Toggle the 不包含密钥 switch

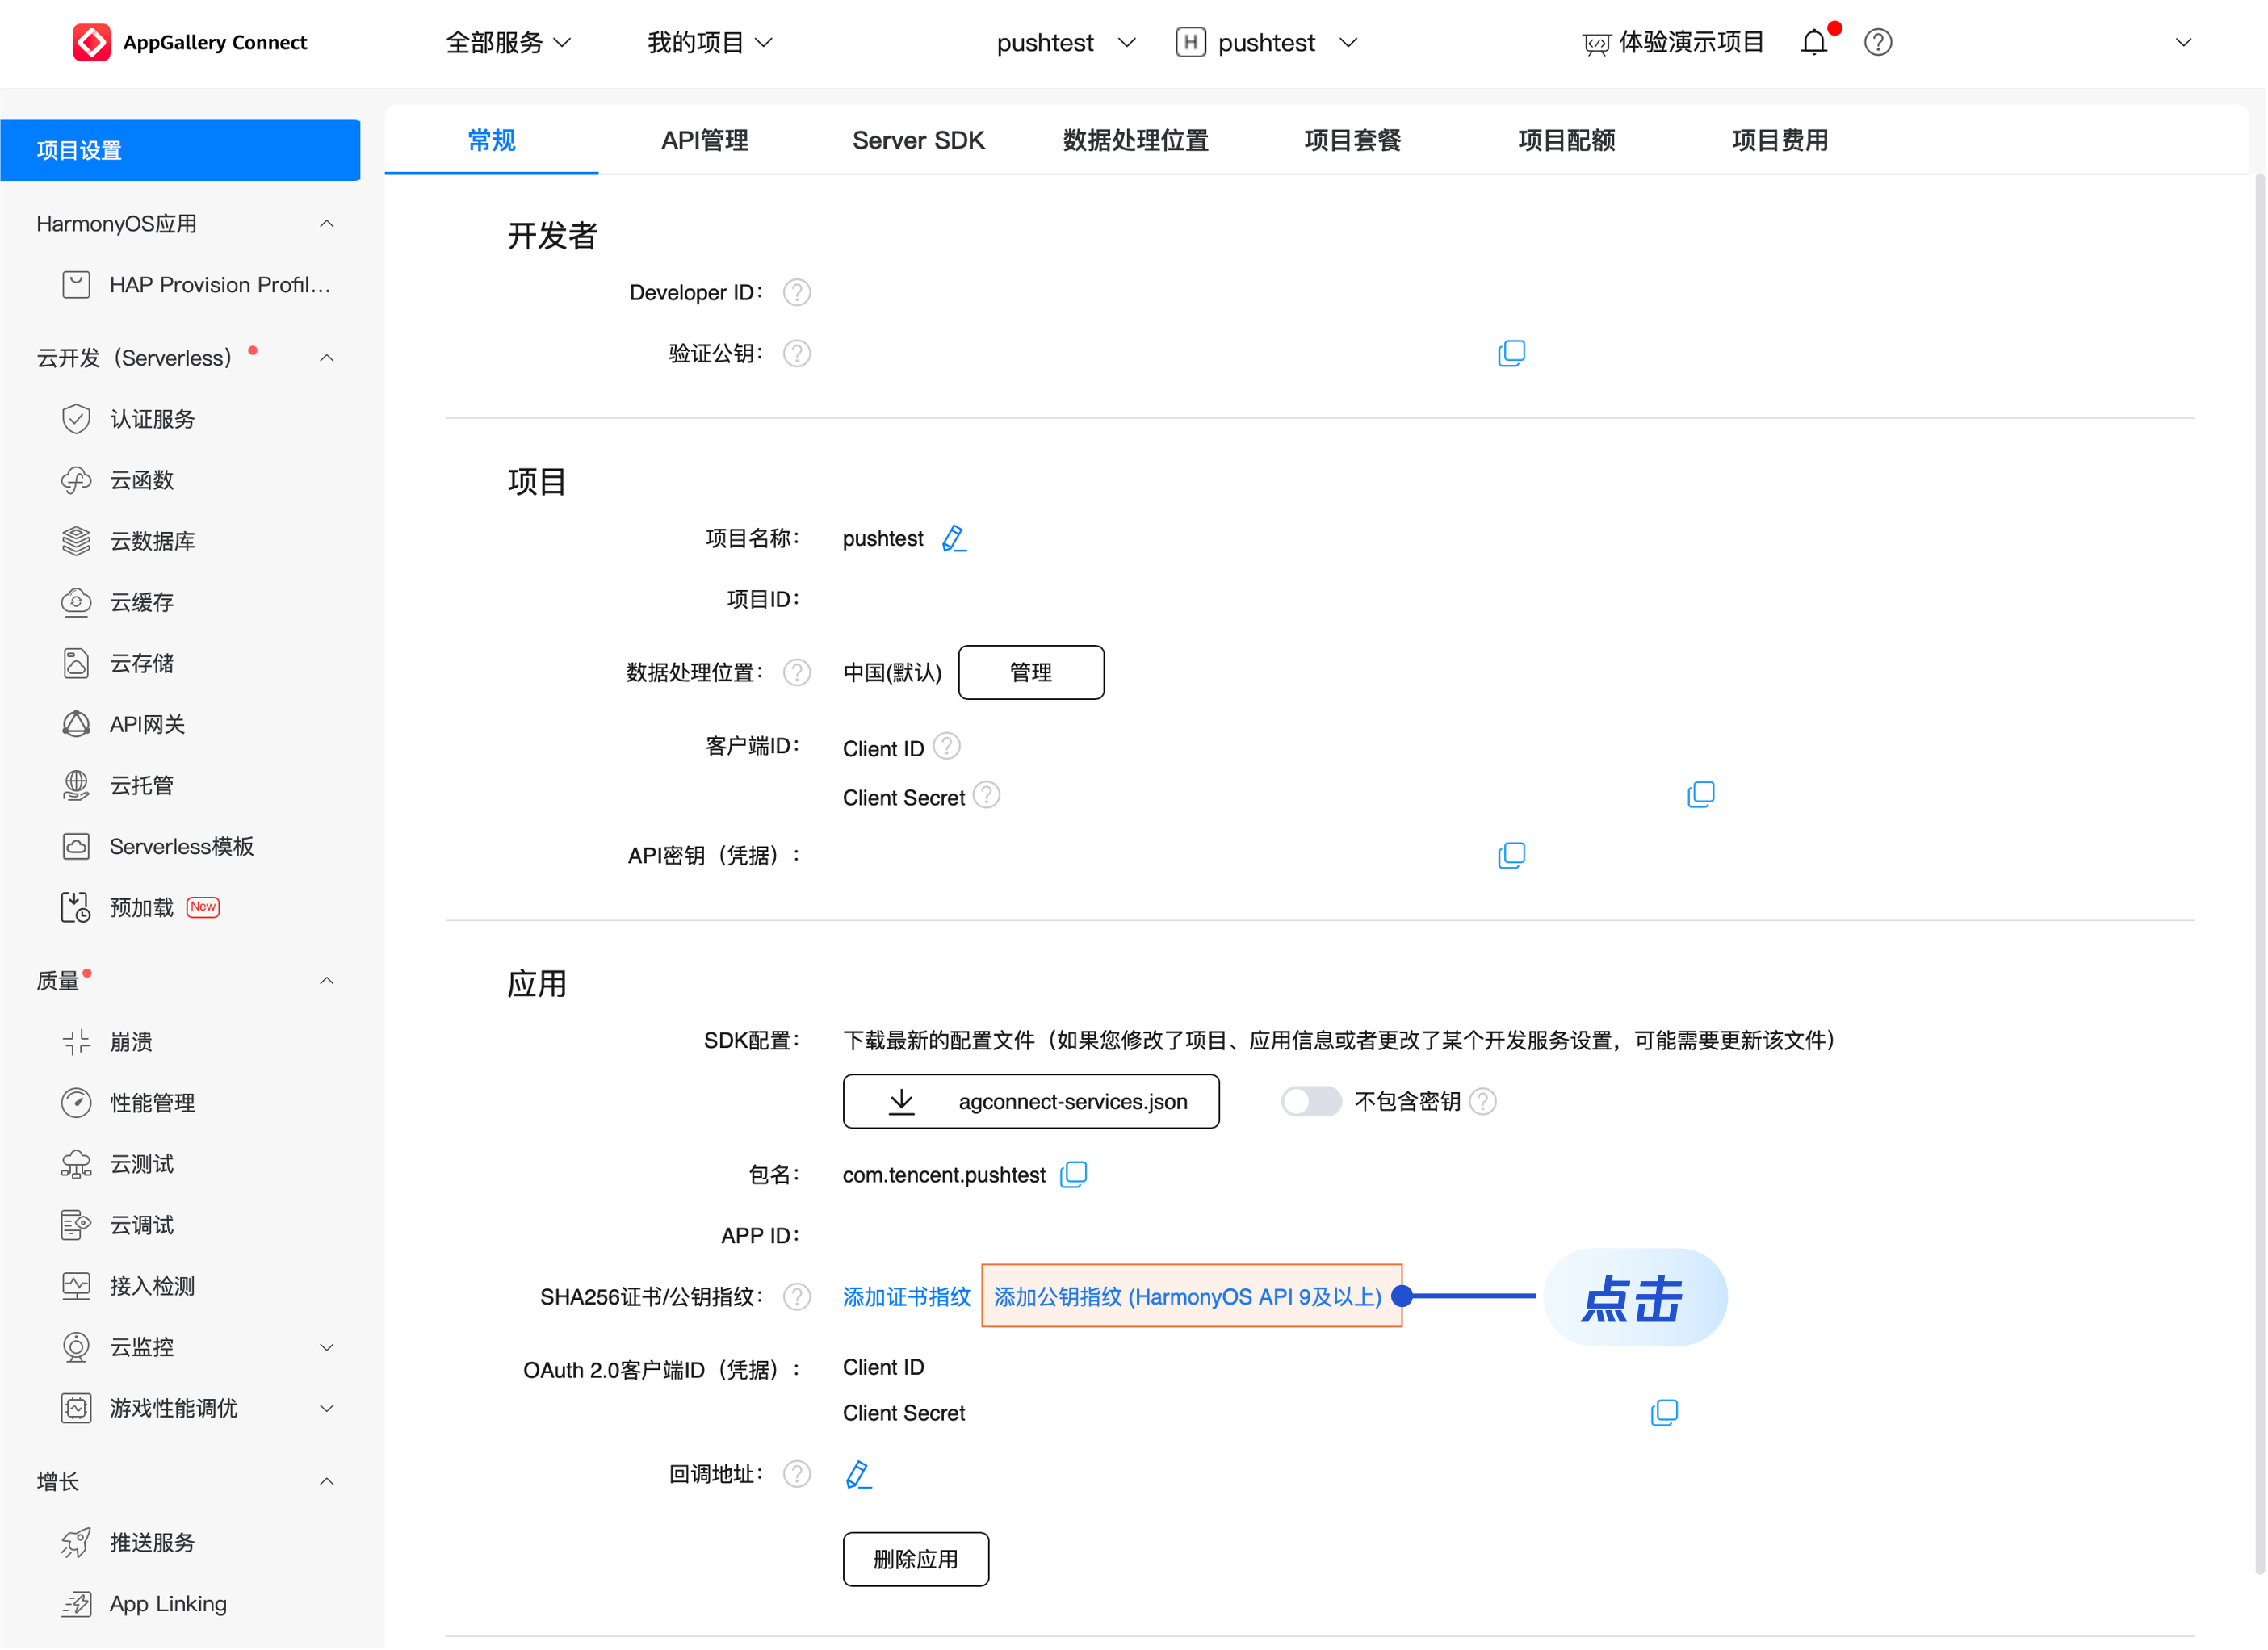1312,1103
